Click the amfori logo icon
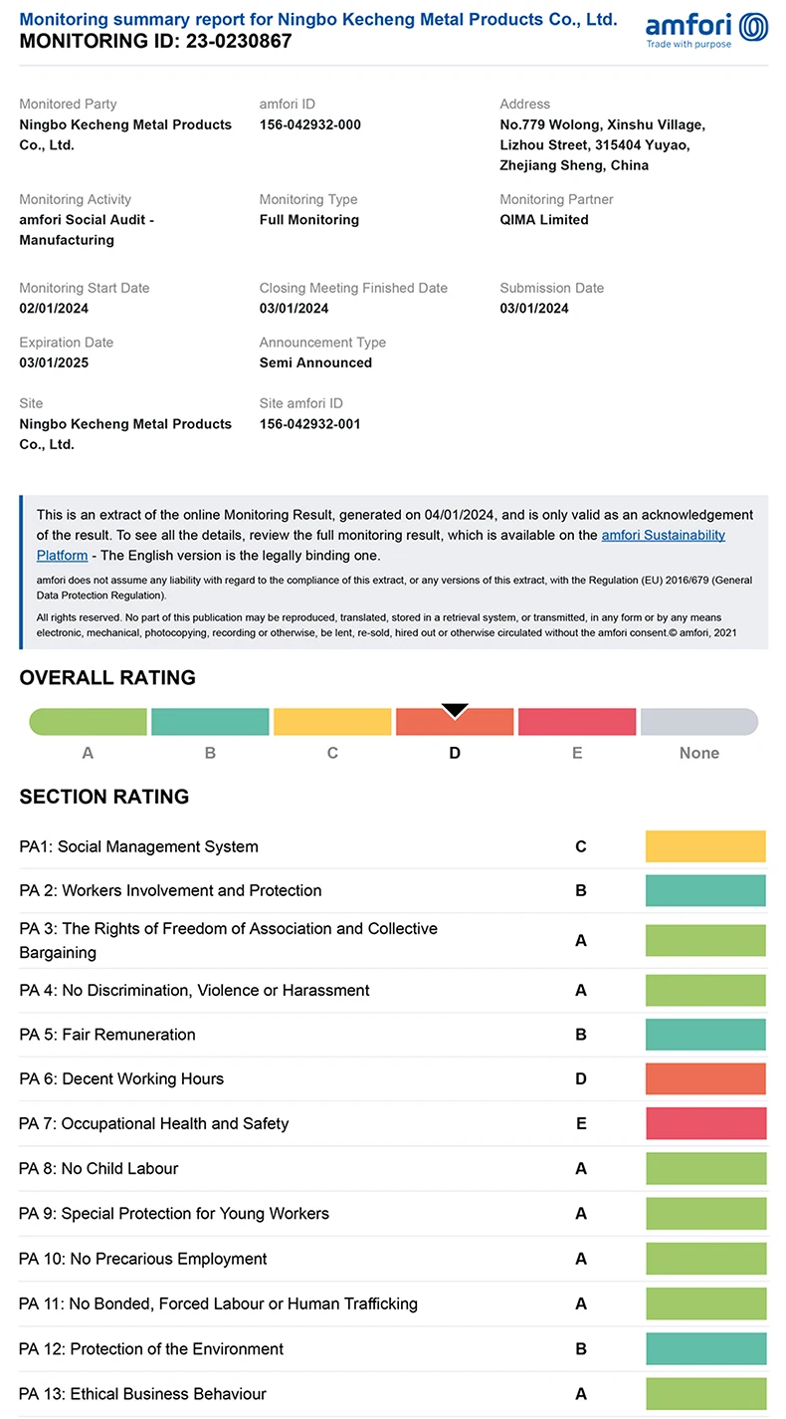 754,27
